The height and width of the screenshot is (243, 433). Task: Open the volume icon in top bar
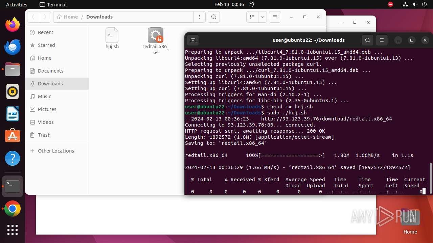click(x=415, y=4)
